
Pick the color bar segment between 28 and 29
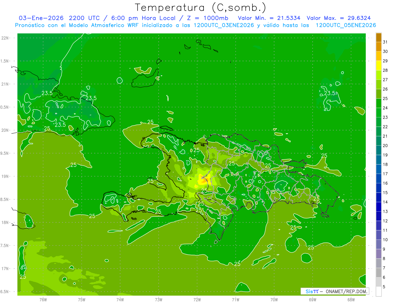379,66
